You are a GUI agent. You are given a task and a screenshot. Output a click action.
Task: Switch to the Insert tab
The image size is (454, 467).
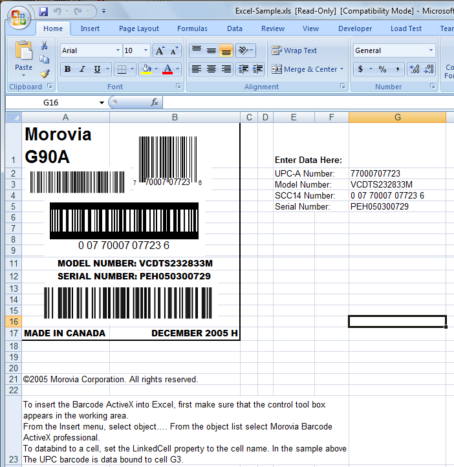tap(90, 28)
